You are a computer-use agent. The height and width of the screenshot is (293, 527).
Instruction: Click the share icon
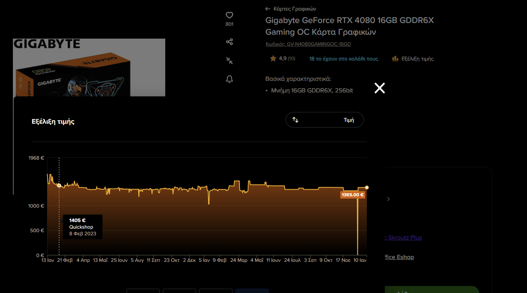point(229,42)
